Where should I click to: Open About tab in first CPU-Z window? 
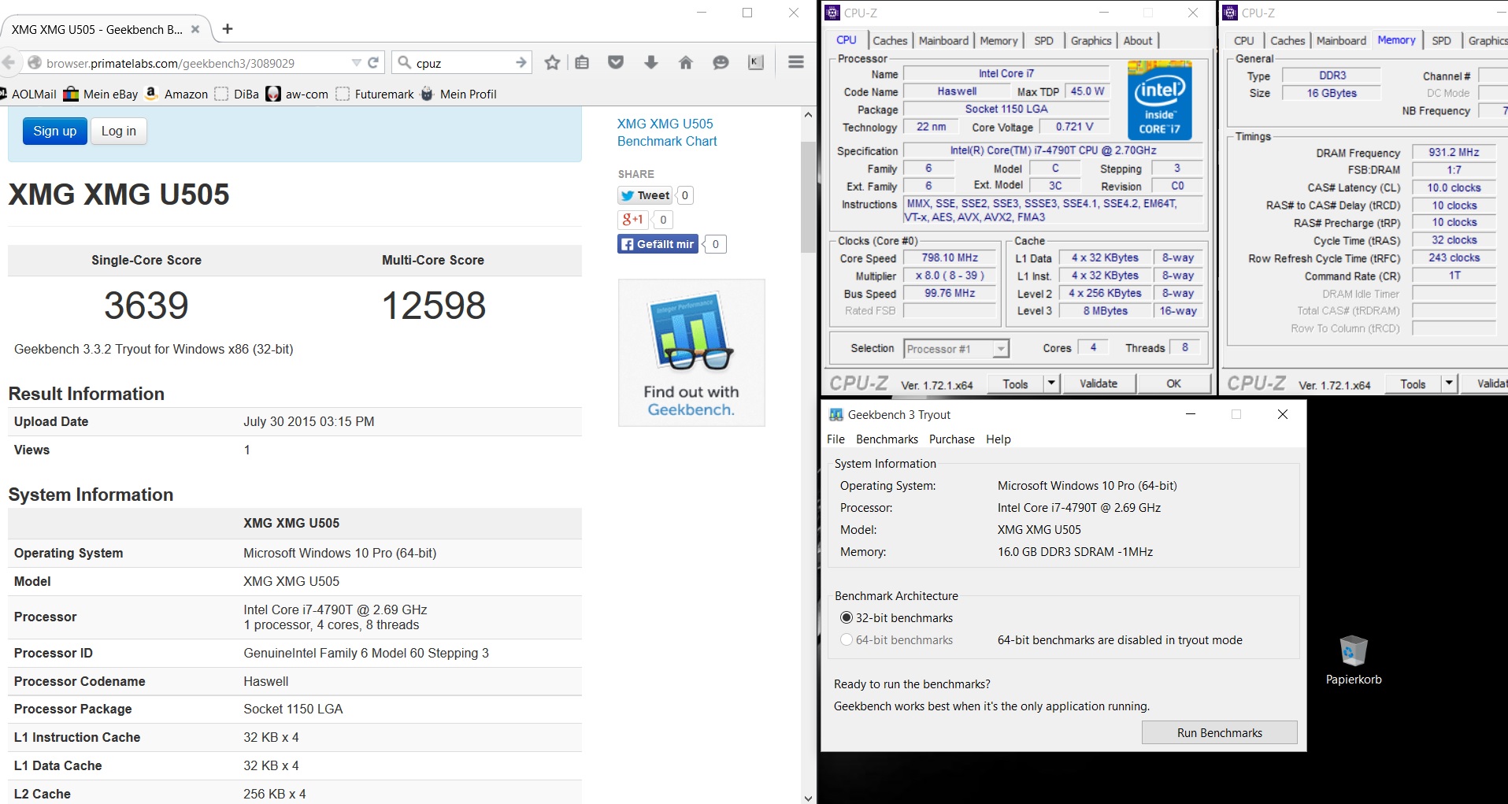(x=1137, y=41)
